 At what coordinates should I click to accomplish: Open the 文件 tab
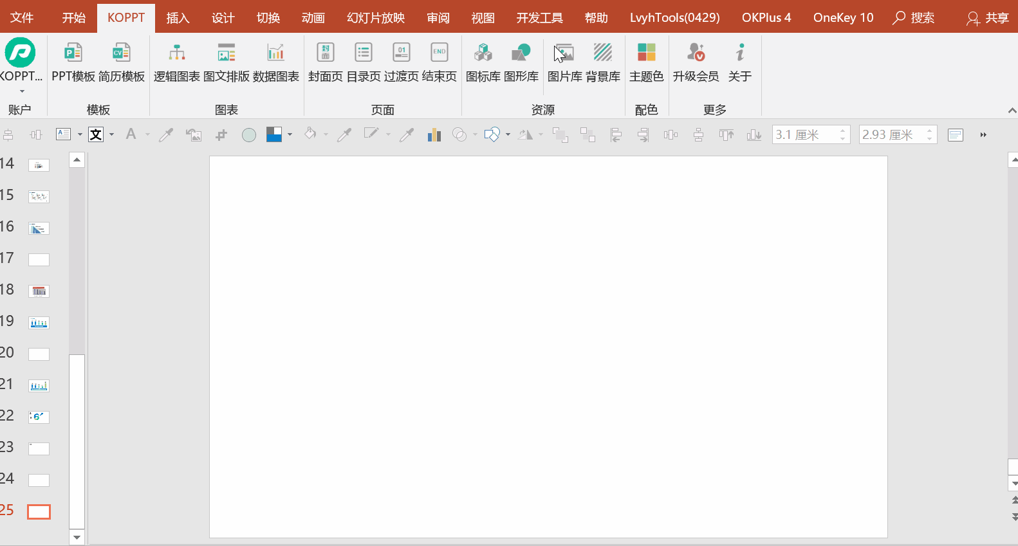pyautogui.click(x=22, y=17)
